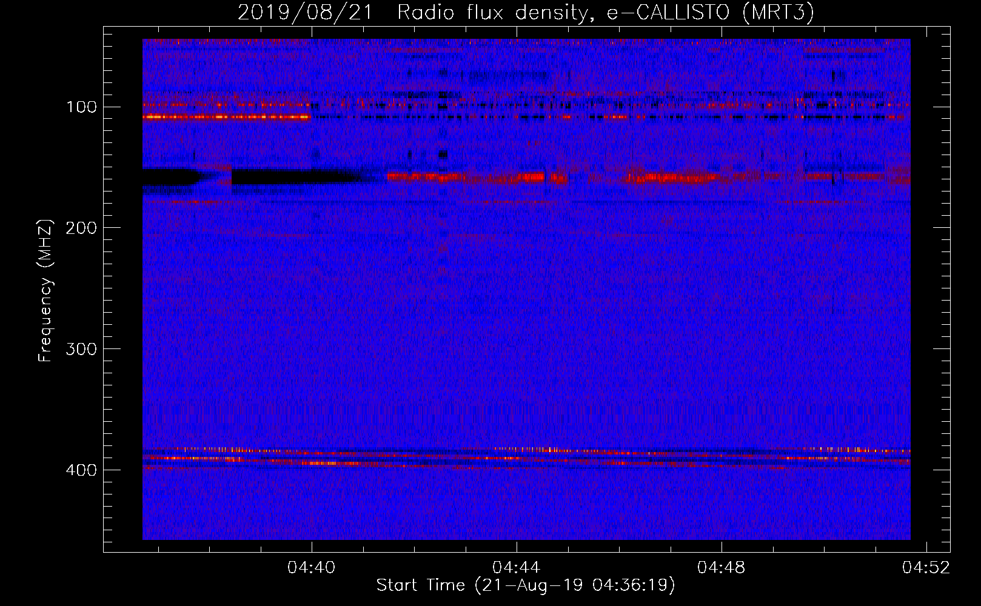Click the '04:40' time axis label
The width and height of the screenshot is (981, 606).
point(311,568)
